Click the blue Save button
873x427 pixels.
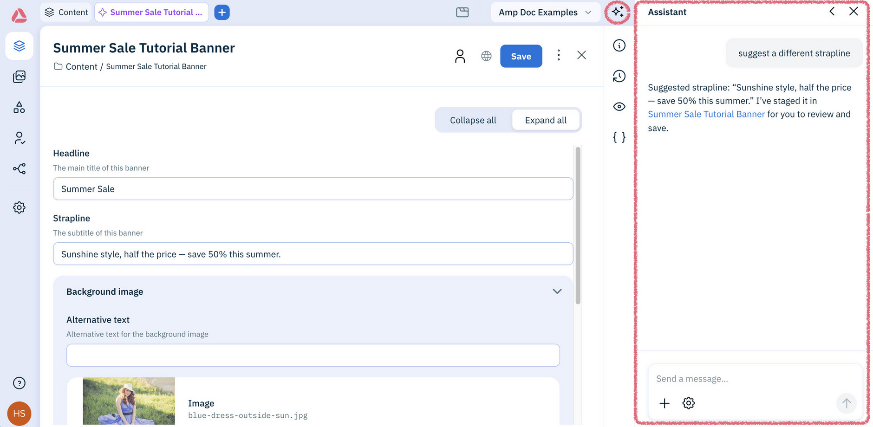tap(521, 56)
